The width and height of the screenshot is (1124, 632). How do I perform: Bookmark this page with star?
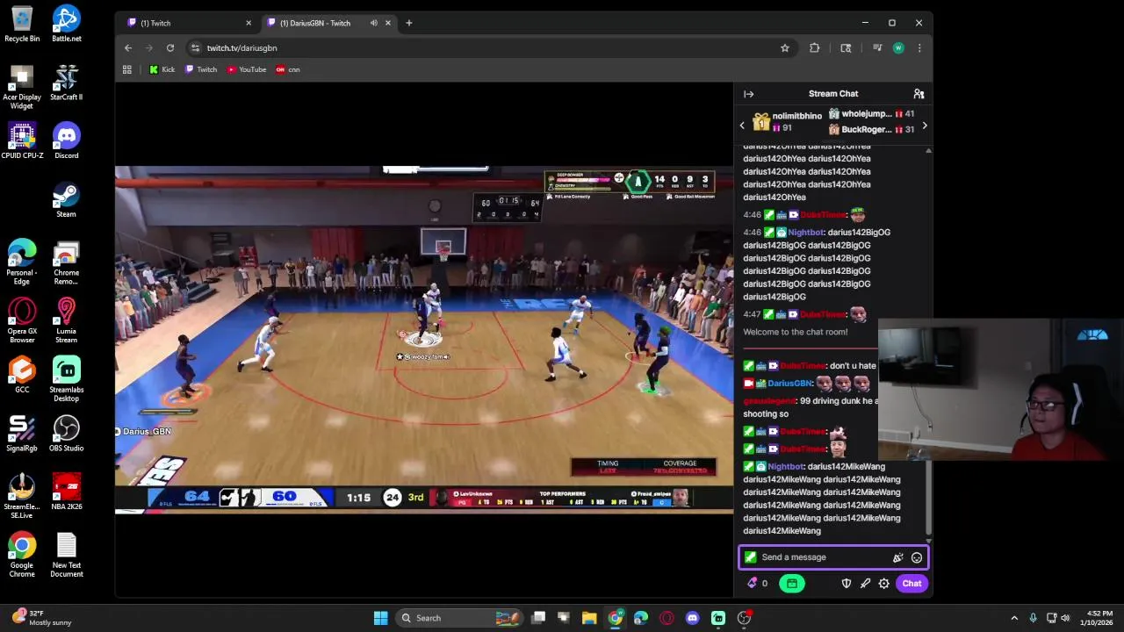pos(785,48)
